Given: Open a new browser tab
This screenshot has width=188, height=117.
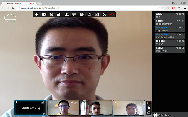Looking at the screenshot, I should (x=40, y=4).
